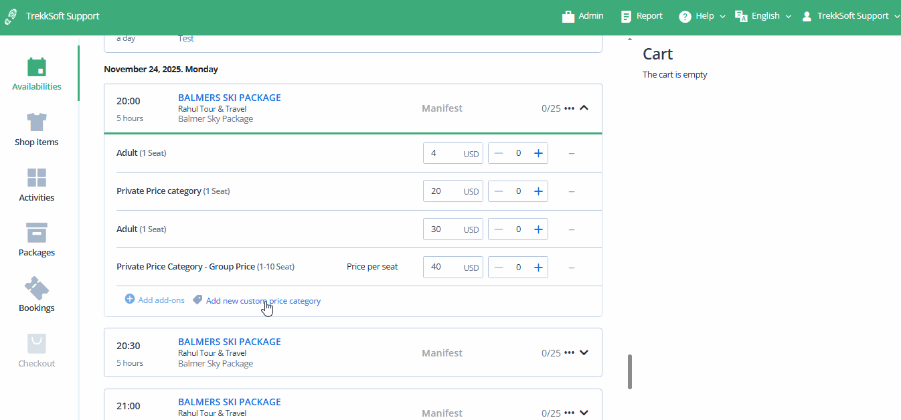Image resolution: width=901 pixels, height=420 pixels.
Task: Click the TrekkSoft footprint logo
Action: (11, 17)
